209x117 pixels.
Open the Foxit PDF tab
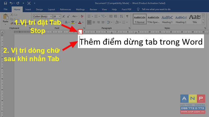click(x=127, y=9)
